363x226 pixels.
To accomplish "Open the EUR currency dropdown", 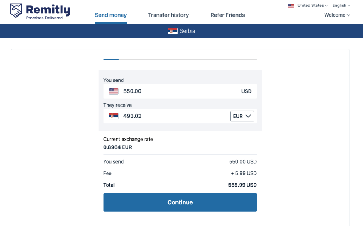I will point(242,116).
